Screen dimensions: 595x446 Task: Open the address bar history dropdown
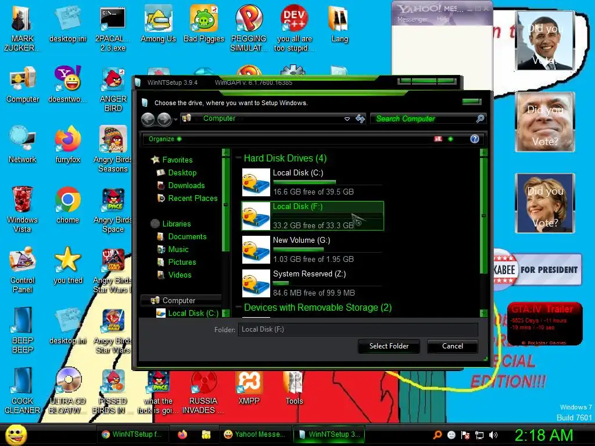(x=347, y=118)
